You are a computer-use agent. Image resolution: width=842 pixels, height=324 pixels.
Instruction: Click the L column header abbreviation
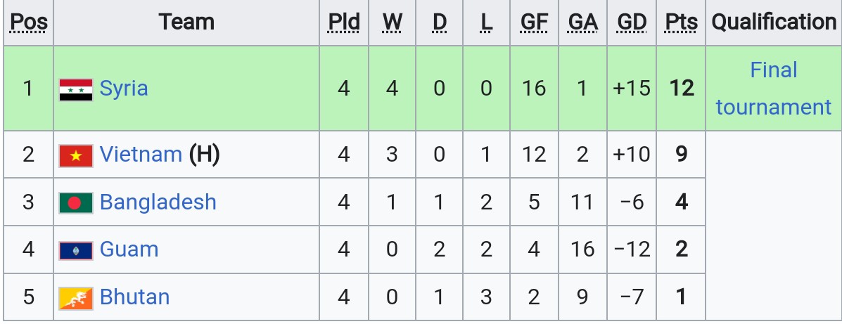(x=487, y=22)
